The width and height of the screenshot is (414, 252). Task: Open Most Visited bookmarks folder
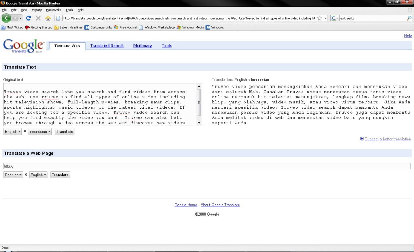12,27
